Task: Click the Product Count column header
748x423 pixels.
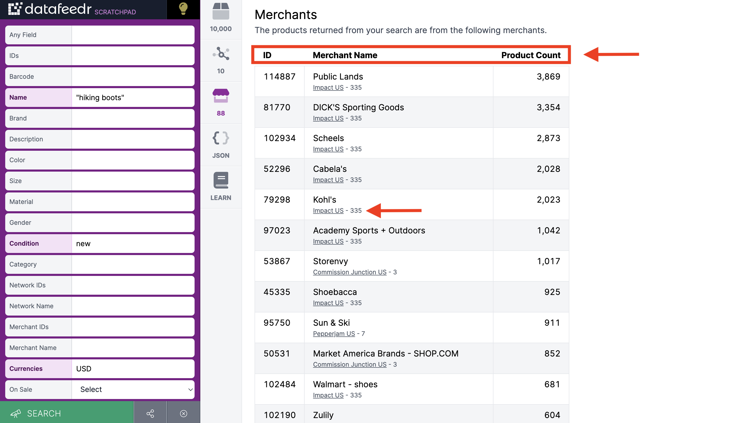Action: tap(531, 55)
